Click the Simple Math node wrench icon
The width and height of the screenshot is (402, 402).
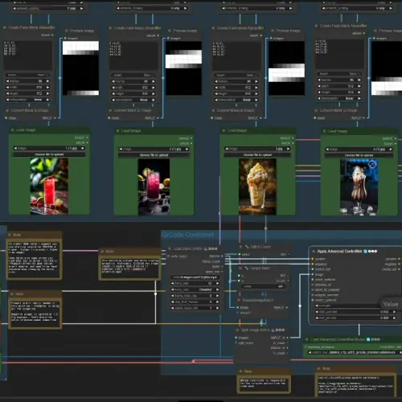(247, 268)
